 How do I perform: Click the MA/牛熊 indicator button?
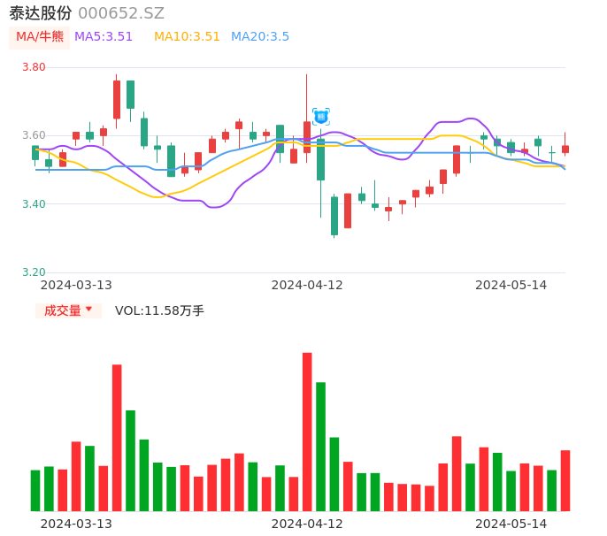point(40,37)
